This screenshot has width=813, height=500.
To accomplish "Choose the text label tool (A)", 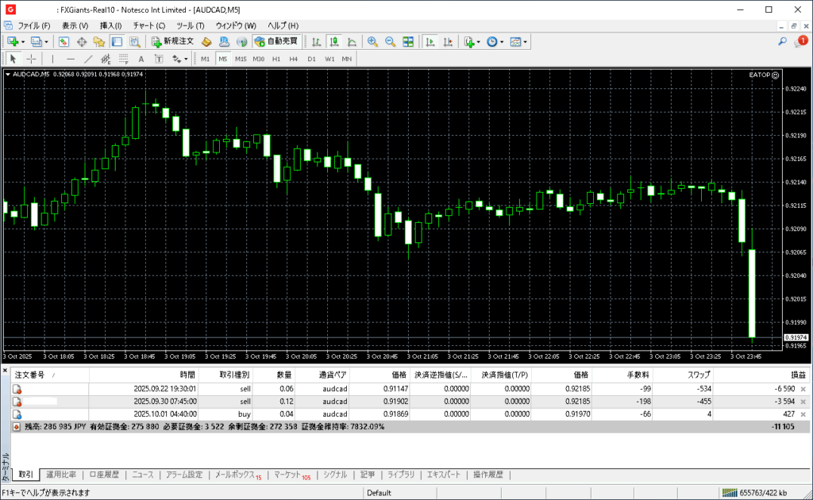I will coord(141,59).
